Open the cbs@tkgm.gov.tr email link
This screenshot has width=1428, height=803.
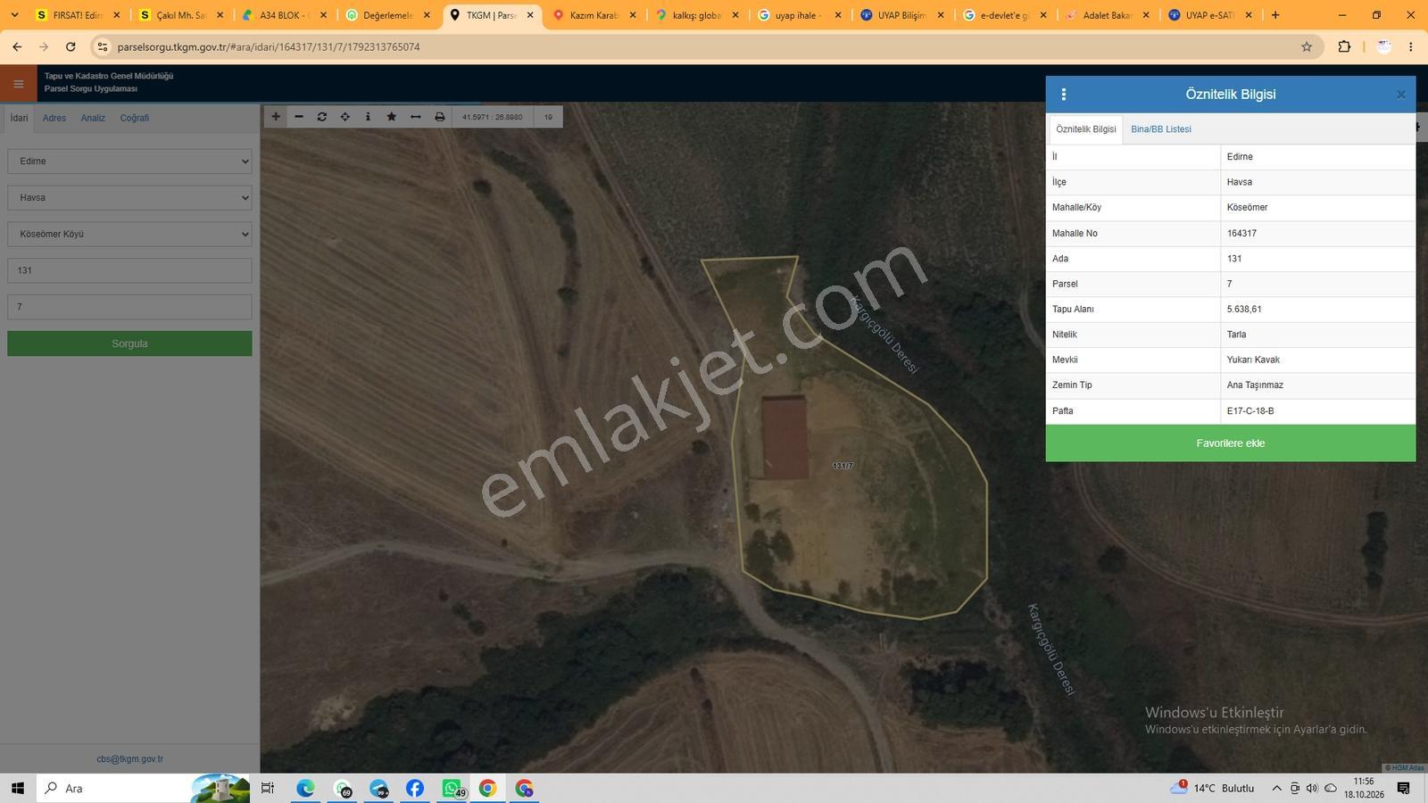(129, 759)
